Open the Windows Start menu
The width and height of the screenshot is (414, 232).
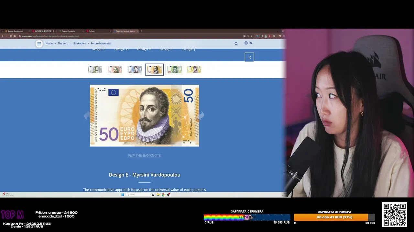123,195
